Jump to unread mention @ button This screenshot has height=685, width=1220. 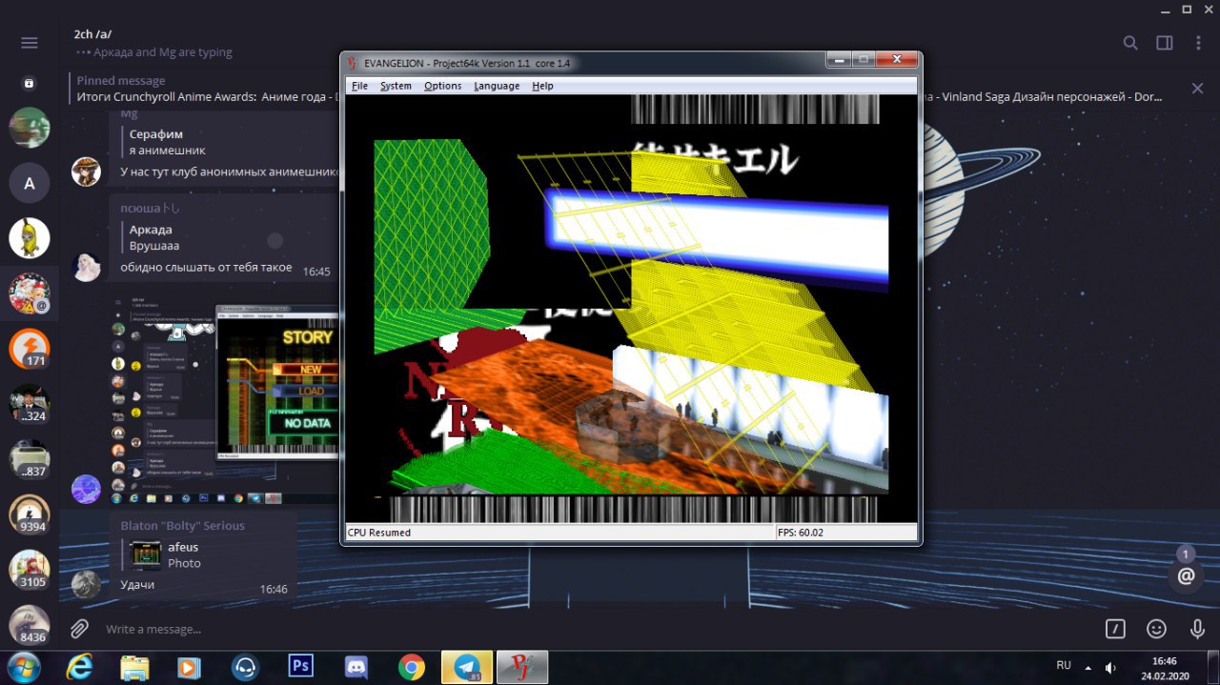click(1186, 575)
